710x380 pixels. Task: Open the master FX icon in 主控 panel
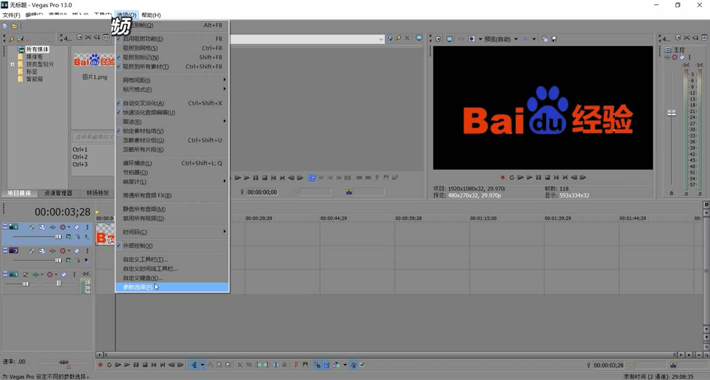pos(668,57)
